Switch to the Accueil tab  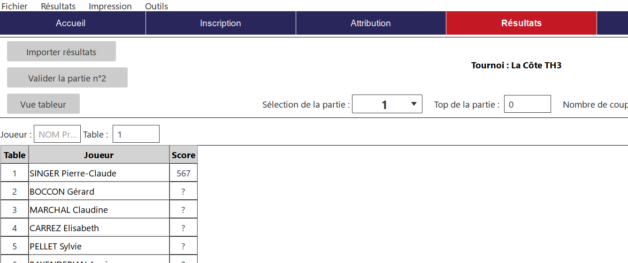(x=70, y=23)
